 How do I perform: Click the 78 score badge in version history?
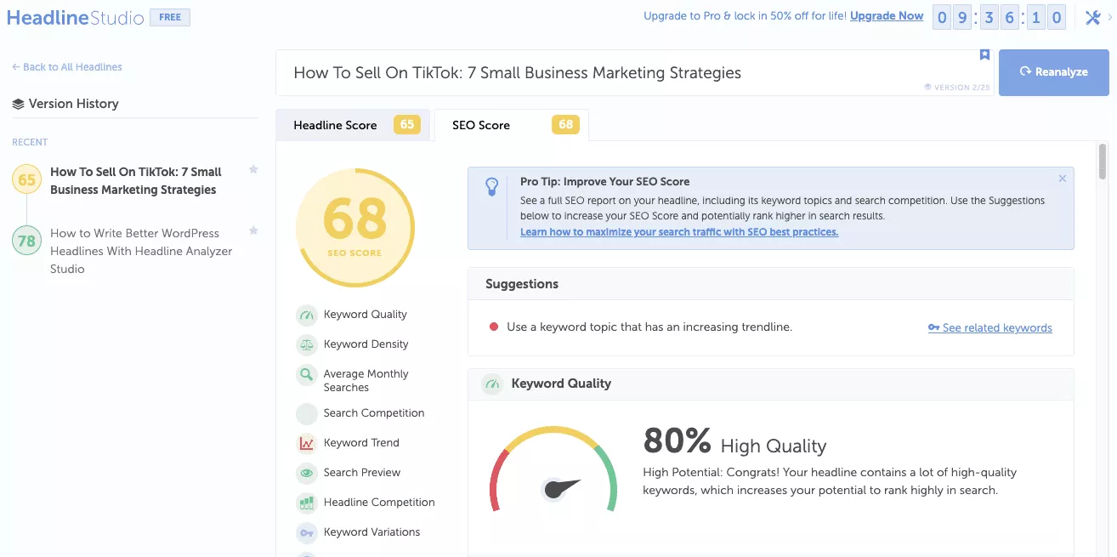tap(26, 241)
